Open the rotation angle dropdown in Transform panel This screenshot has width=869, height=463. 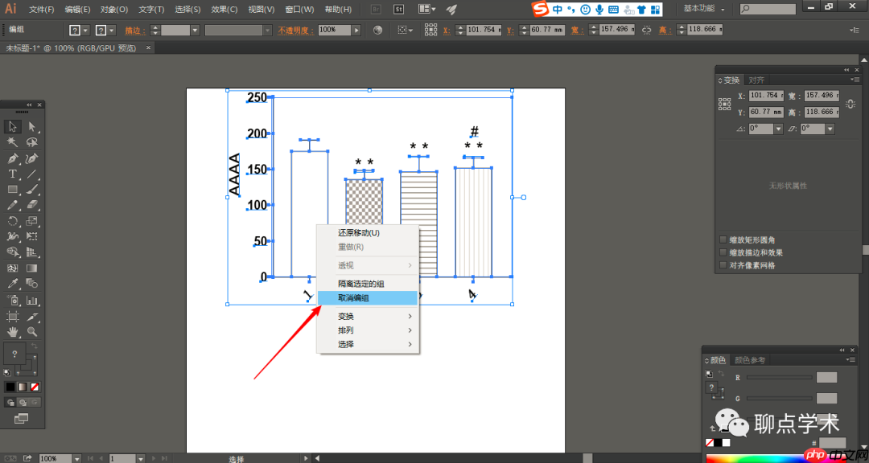[778, 129]
